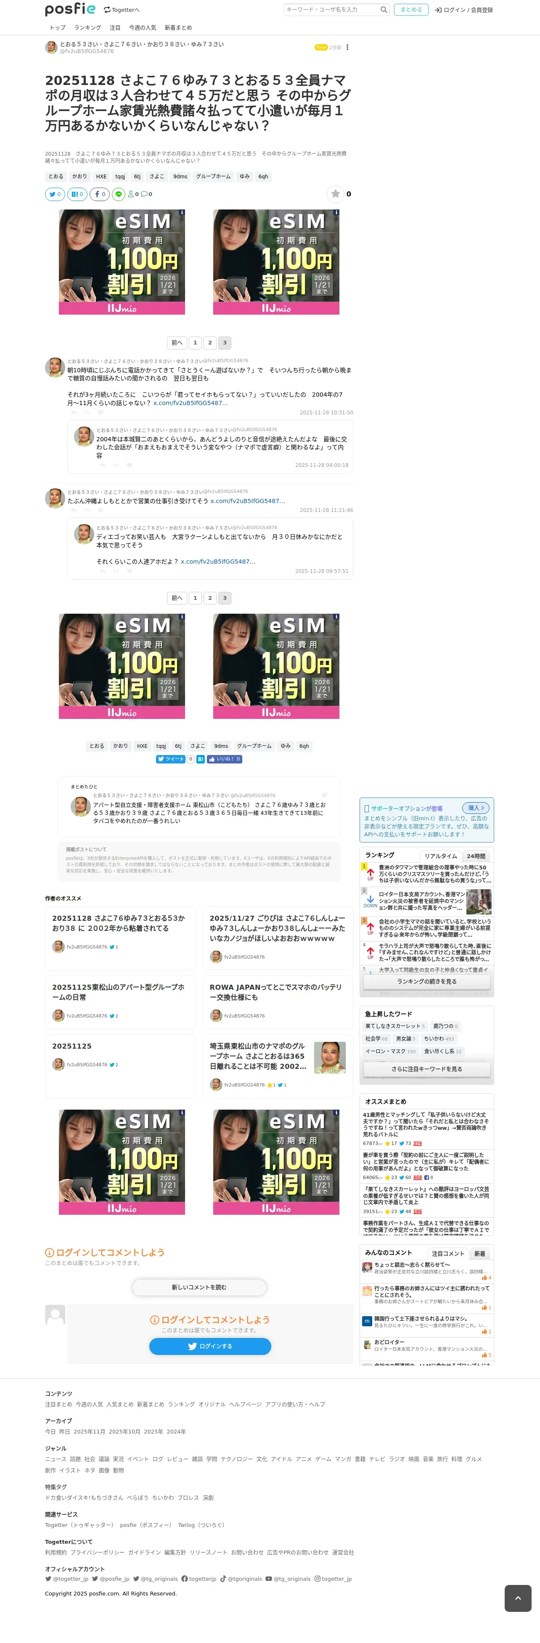The height and width of the screenshot is (1643, 540).
Task: Switch comments to 注目コメント tab
Action: pyautogui.click(x=447, y=1254)
